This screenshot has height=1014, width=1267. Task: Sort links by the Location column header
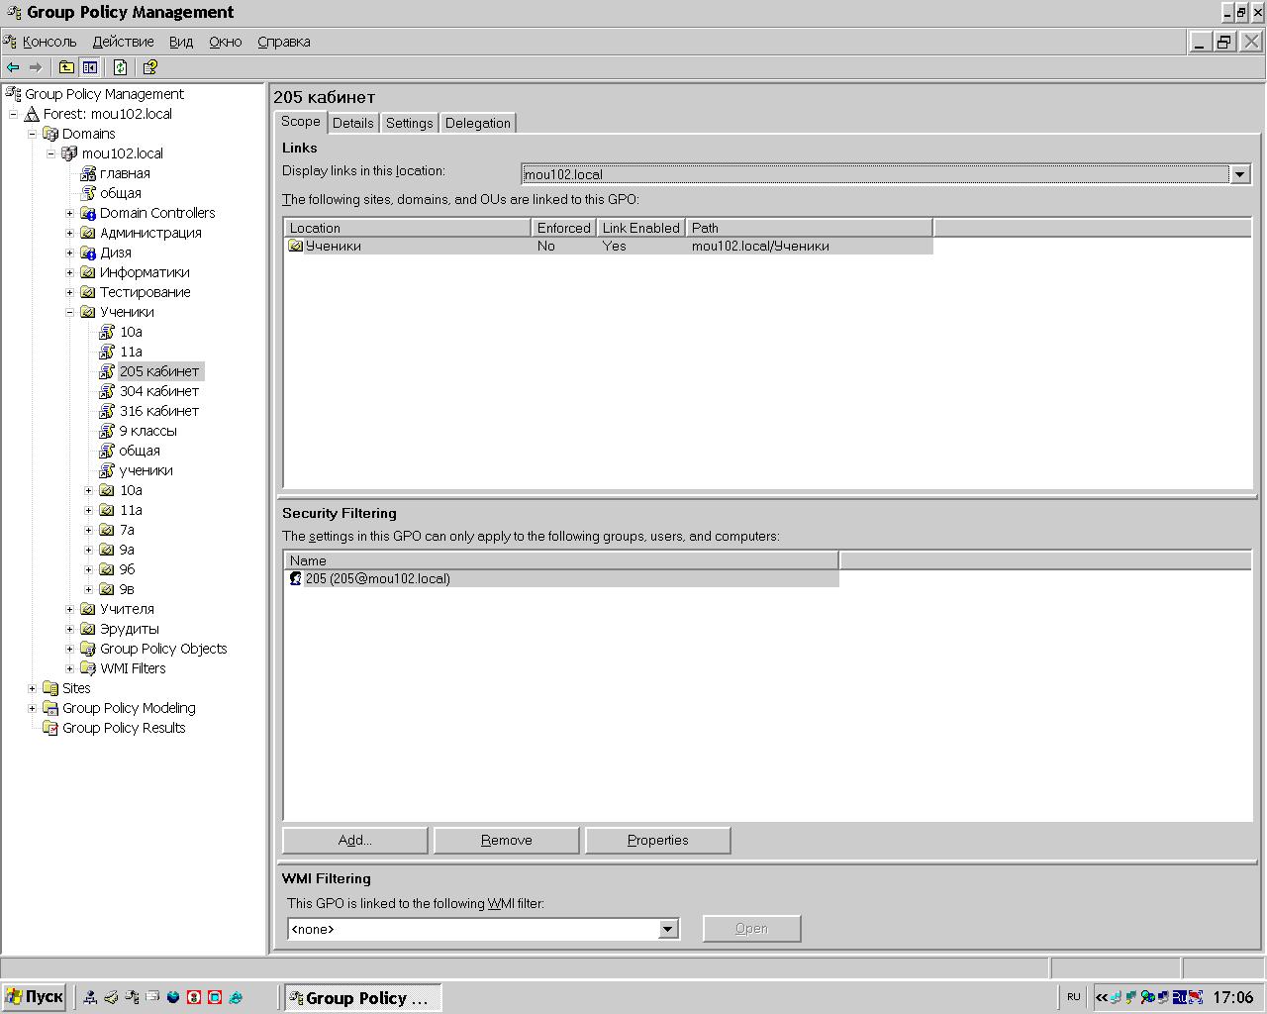coord(408,228)
